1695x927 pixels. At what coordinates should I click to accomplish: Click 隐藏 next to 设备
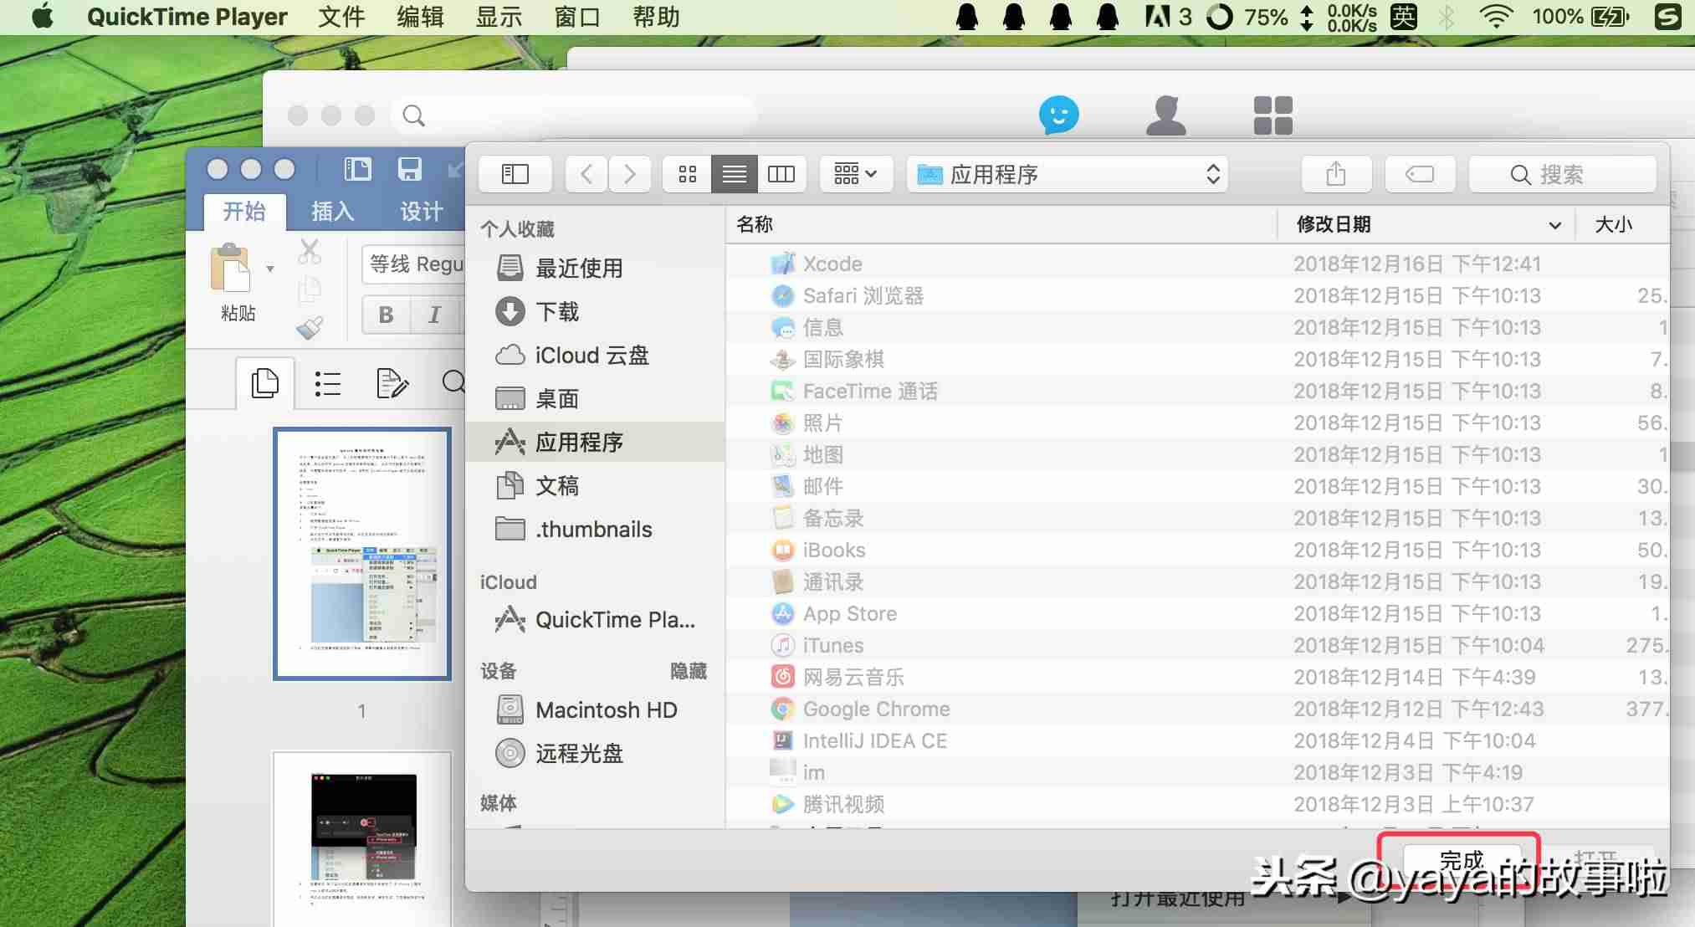(689, 671)
